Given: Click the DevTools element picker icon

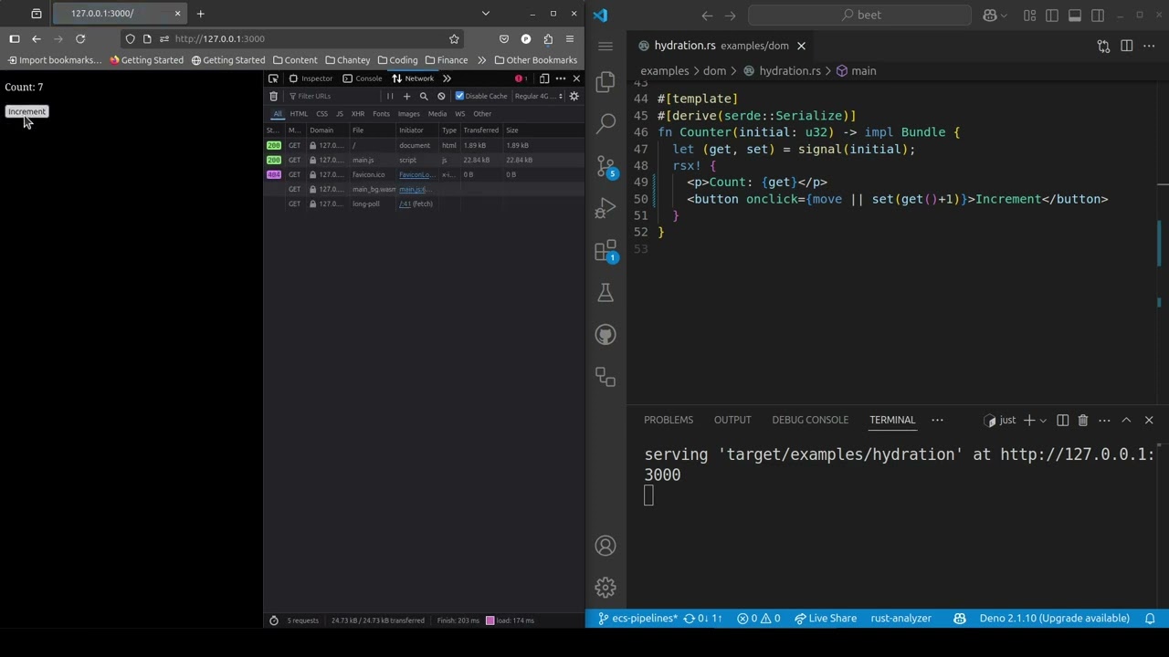Looking at the screenshot, I should pos(273,78).
